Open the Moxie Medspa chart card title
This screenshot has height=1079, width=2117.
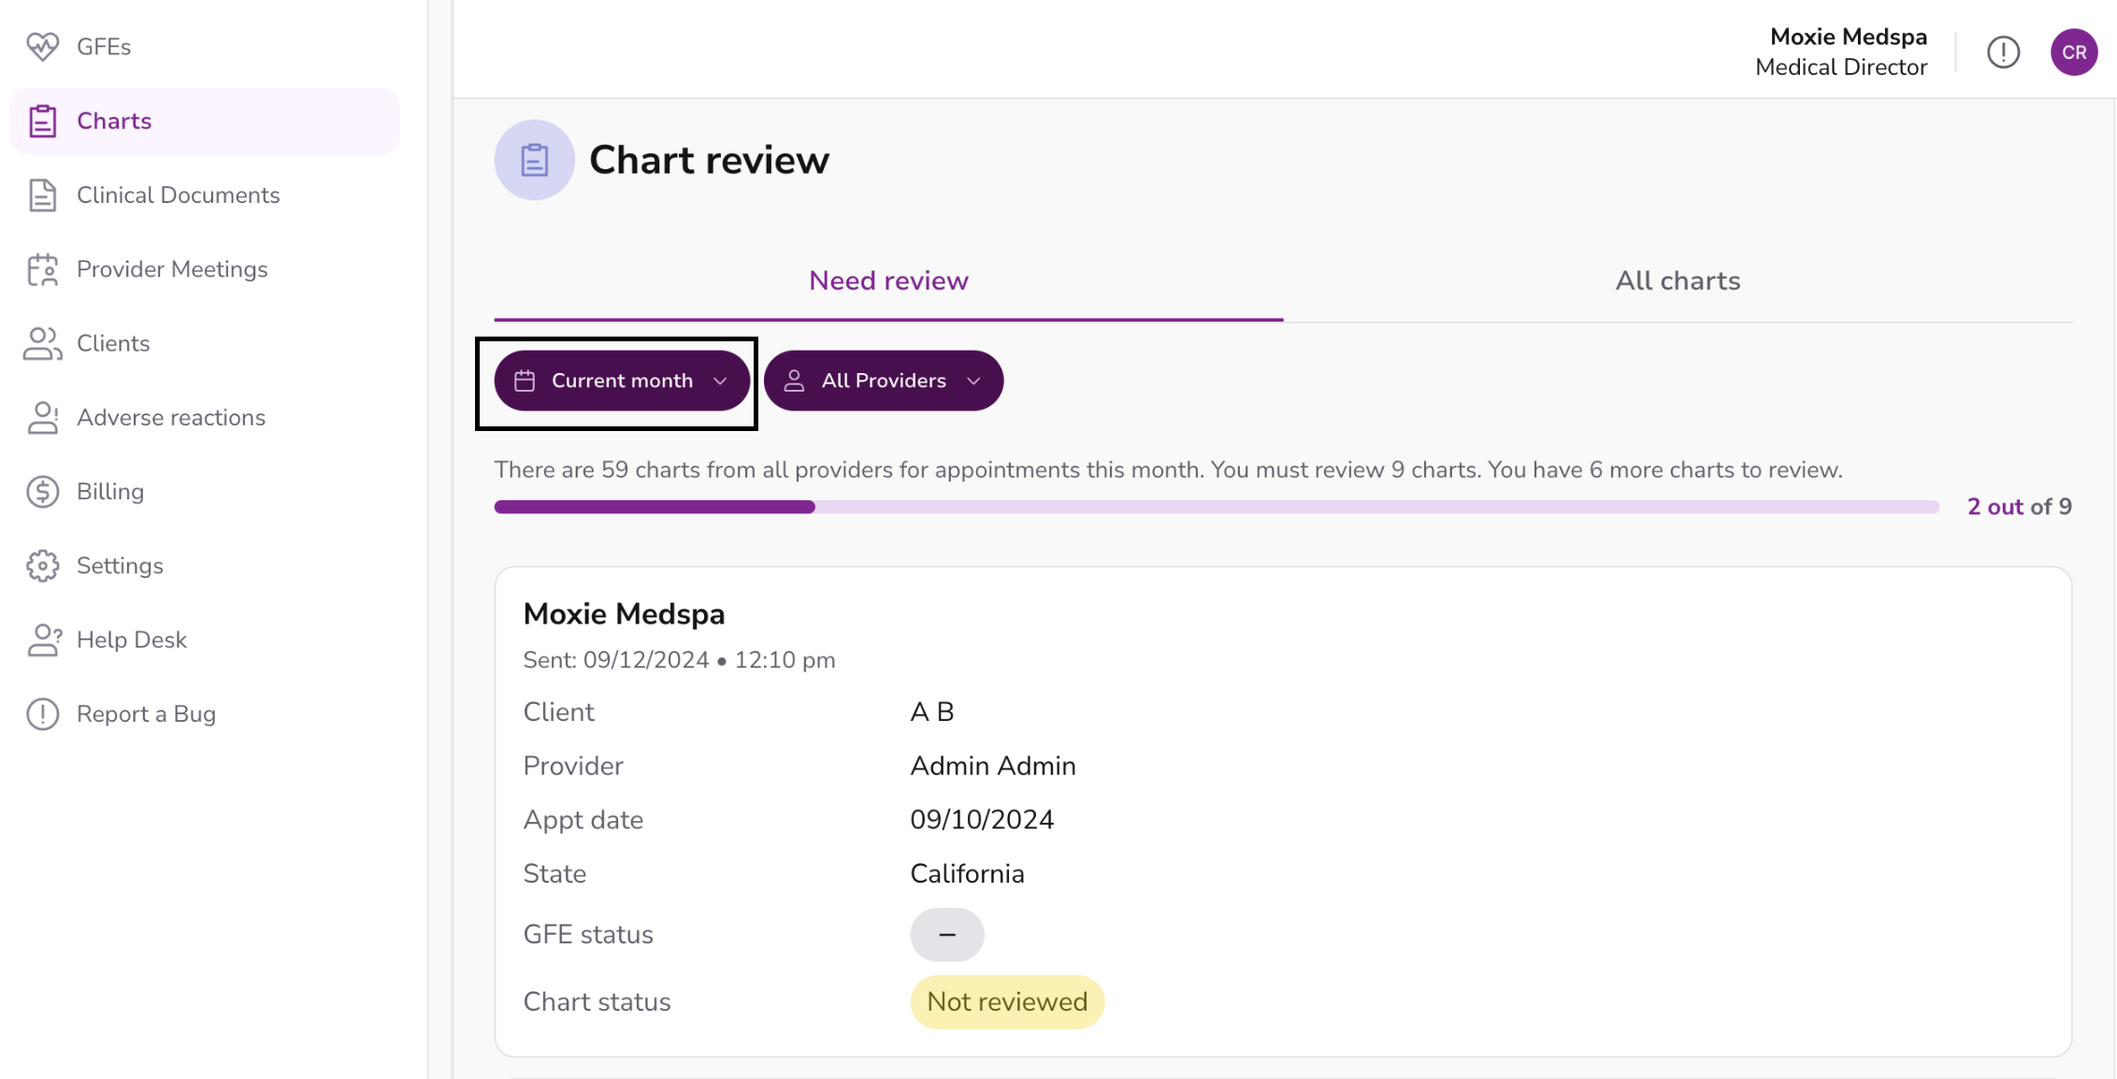(x=624, y=614)
